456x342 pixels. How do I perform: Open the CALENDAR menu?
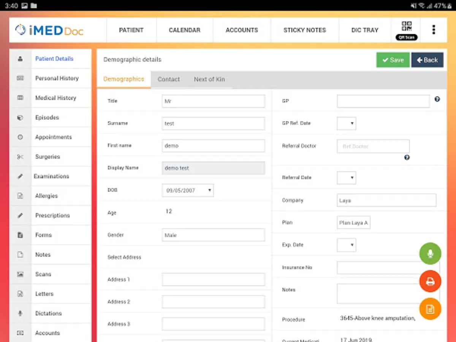(185, 30)
